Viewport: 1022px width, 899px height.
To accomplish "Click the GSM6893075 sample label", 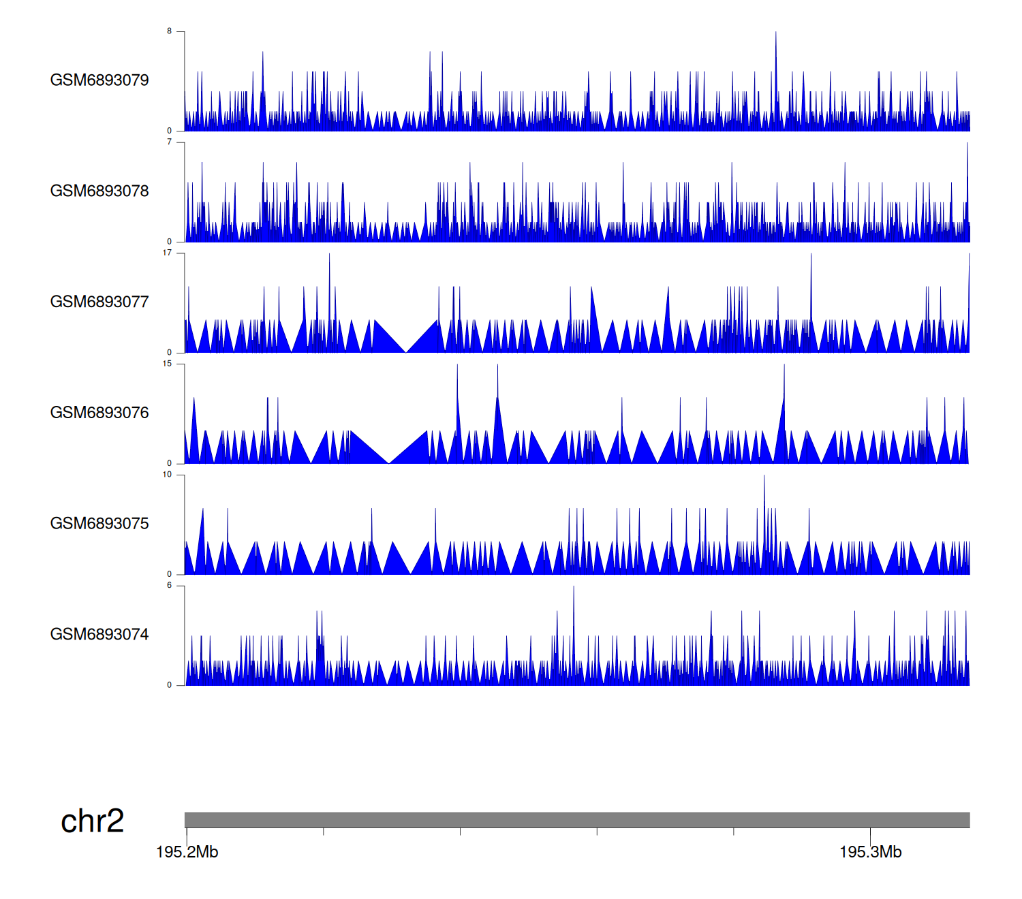I will (x=99, y=524).
